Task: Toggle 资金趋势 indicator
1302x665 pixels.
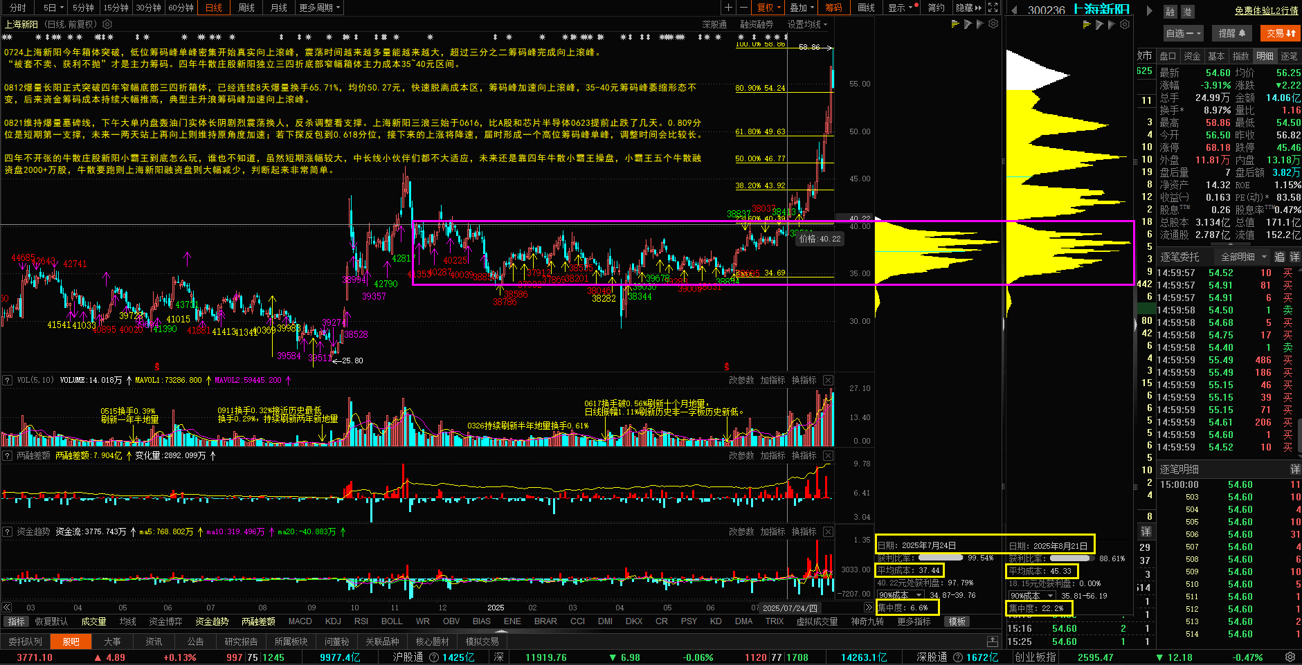Action: point(212,621)
